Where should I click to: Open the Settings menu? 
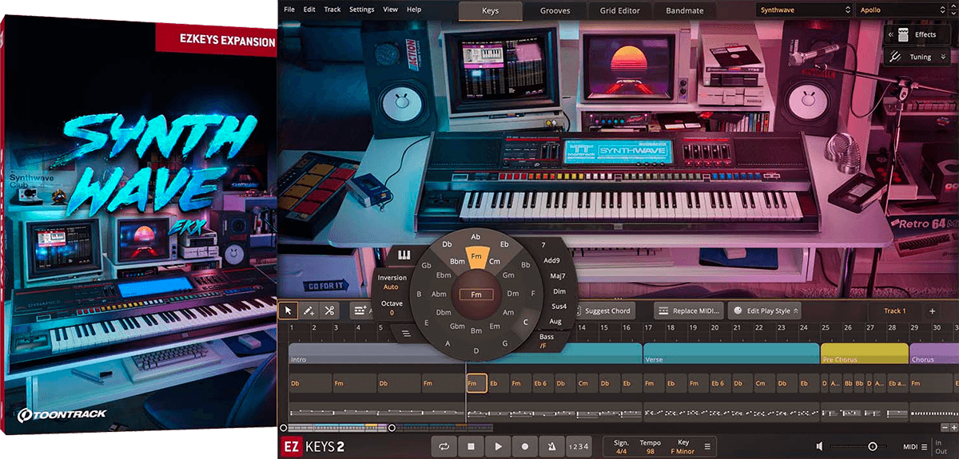click(361, 10)
